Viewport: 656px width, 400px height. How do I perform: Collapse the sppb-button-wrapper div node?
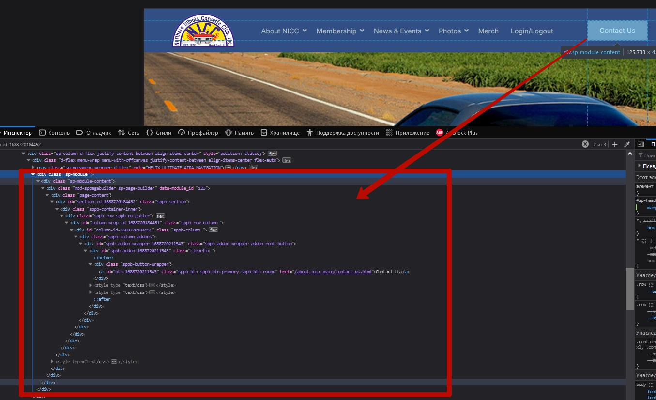tap(91, 265)
